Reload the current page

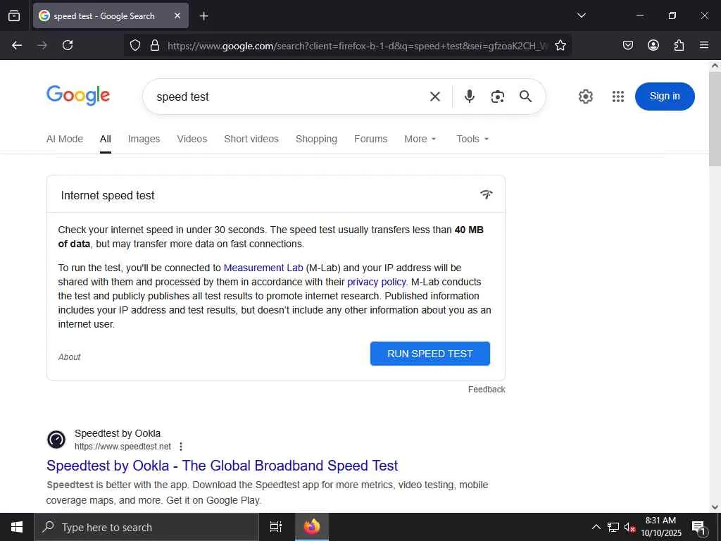(x=68, y=45)
